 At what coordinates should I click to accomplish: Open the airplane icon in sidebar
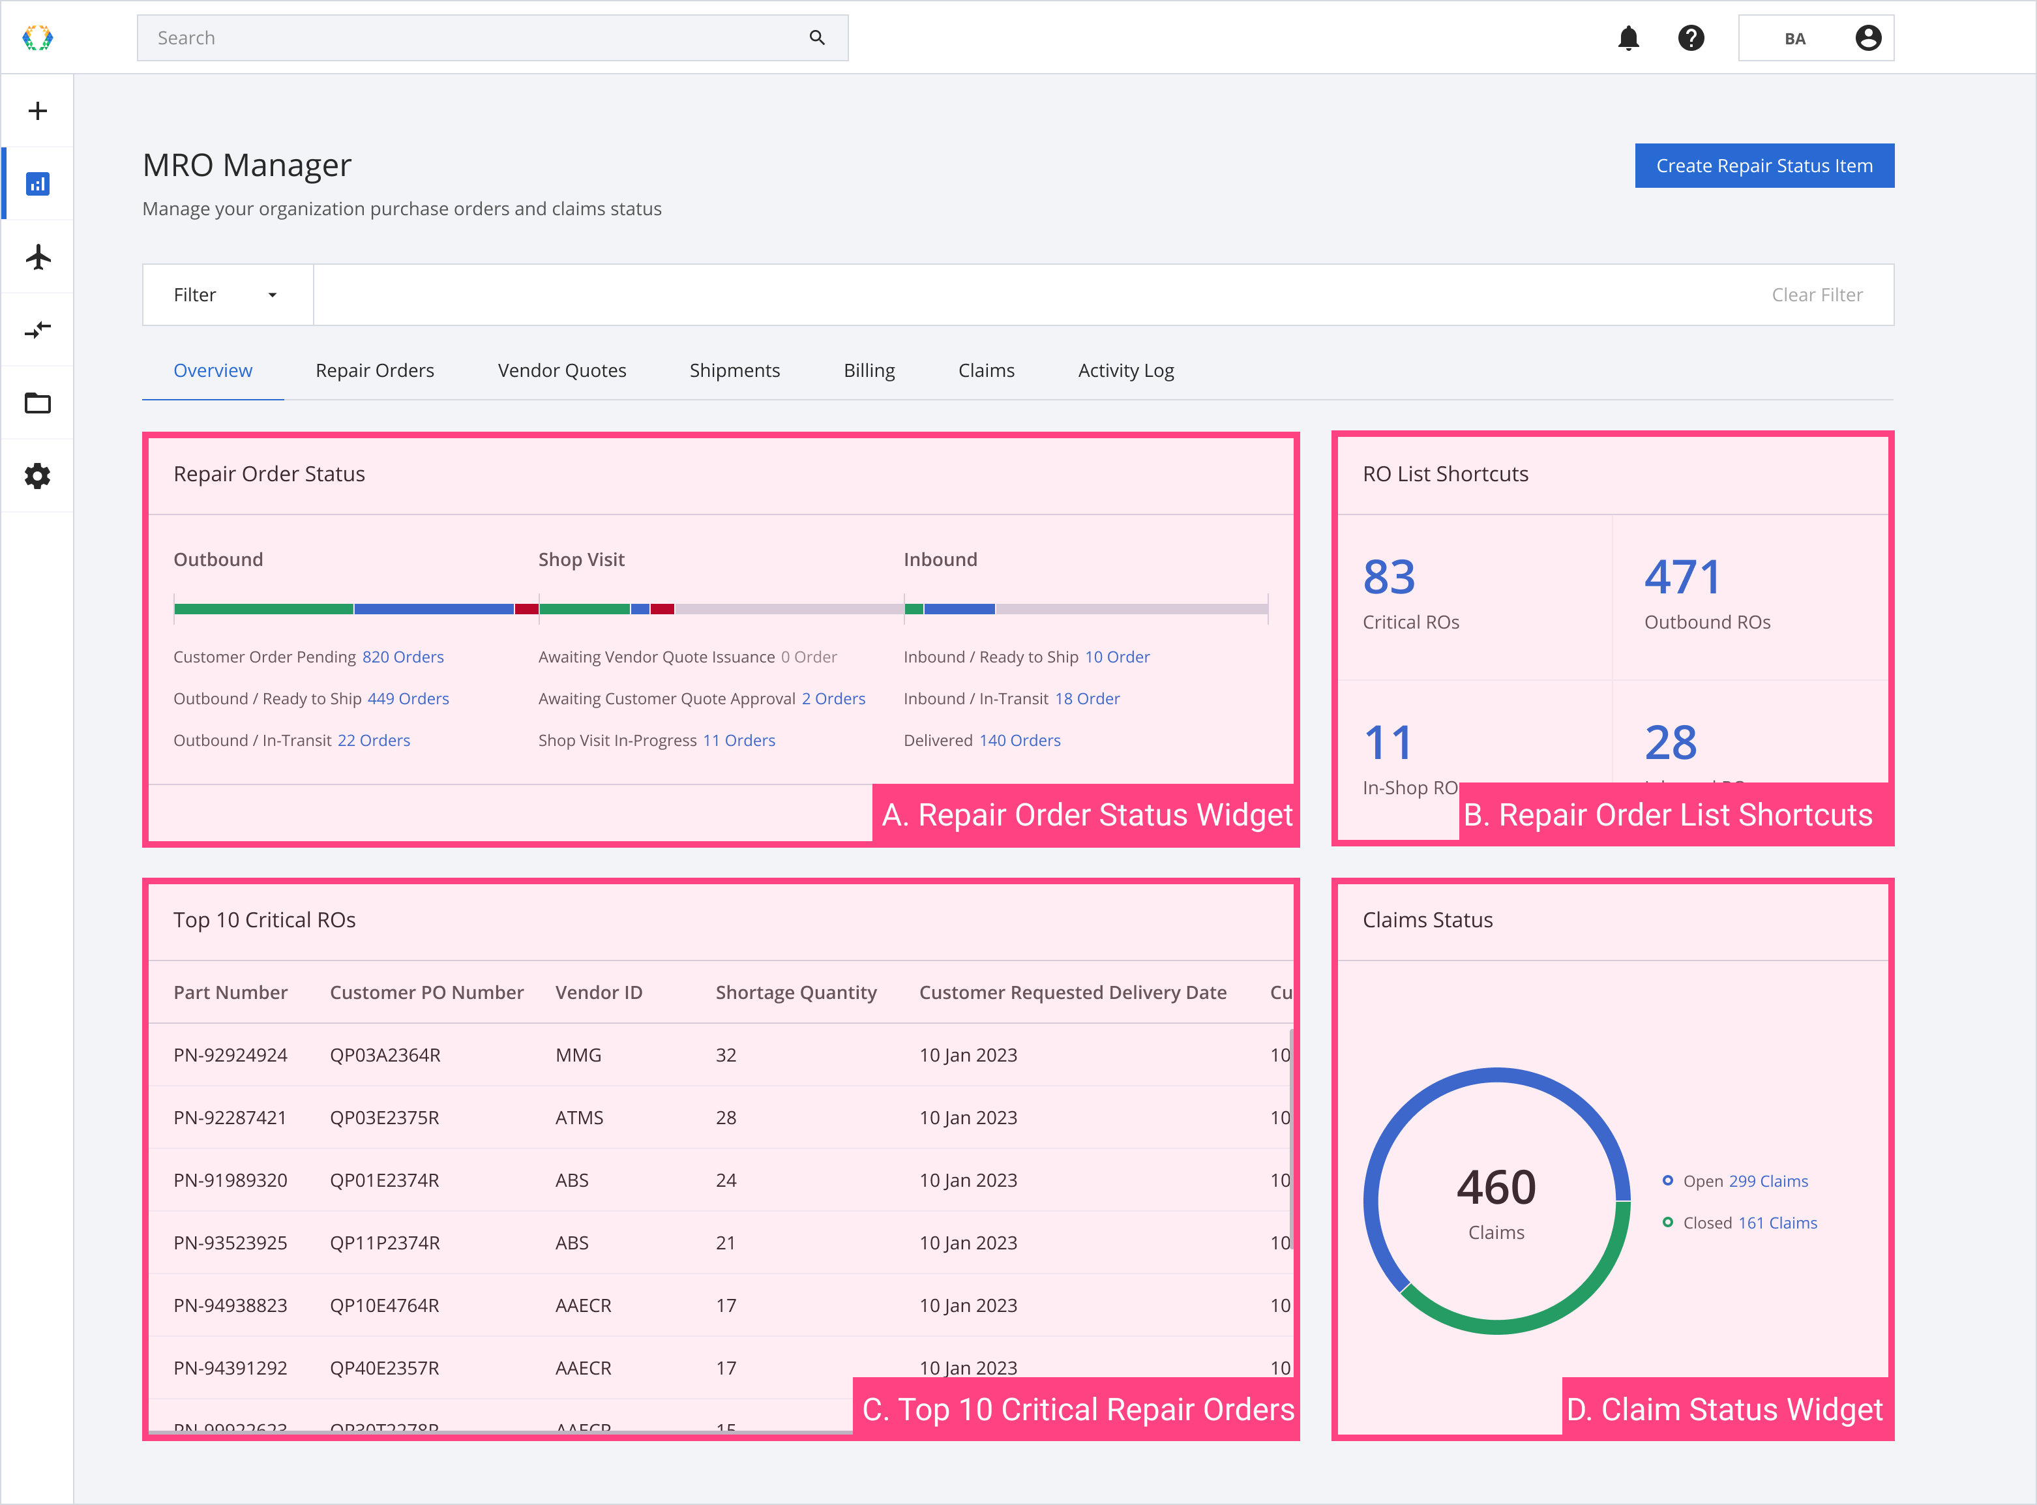click(37, 257)
